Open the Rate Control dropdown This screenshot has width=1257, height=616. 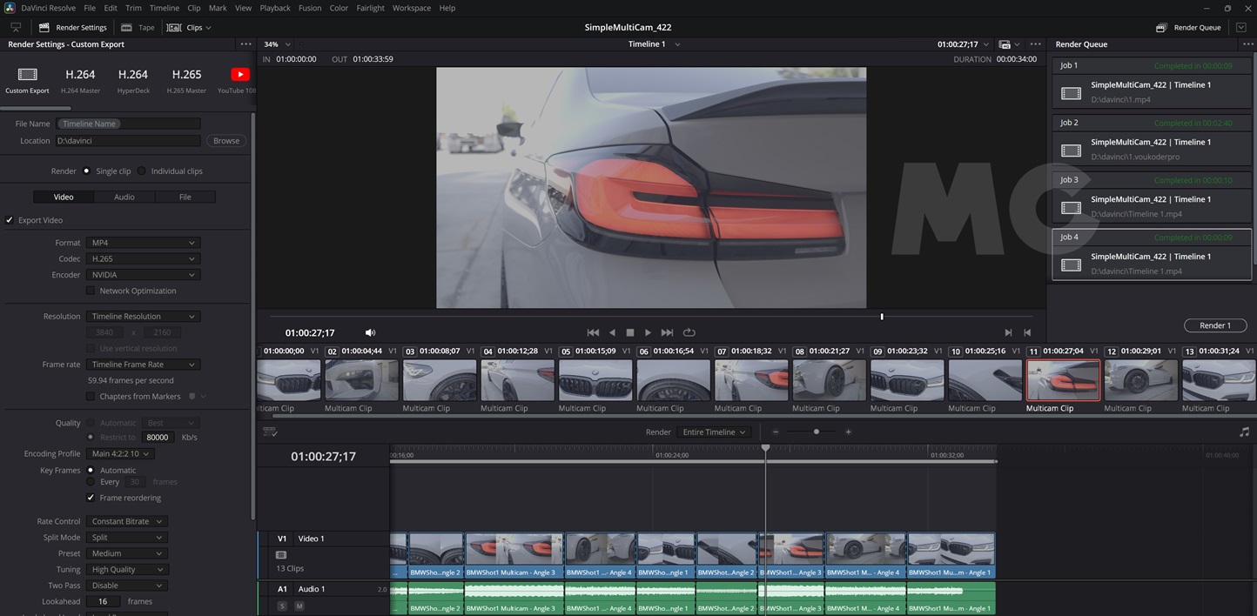point(125,521)
